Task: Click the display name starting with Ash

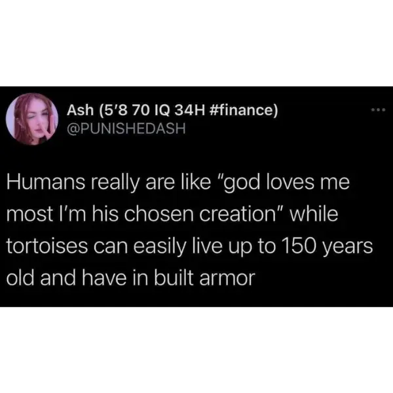Action: click(172, 110)
